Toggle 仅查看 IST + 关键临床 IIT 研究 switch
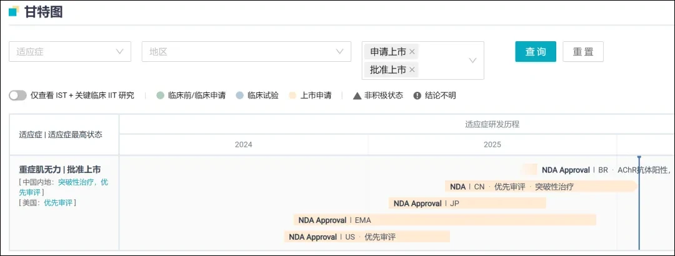 pyautogui.click(x=17, y=96)
